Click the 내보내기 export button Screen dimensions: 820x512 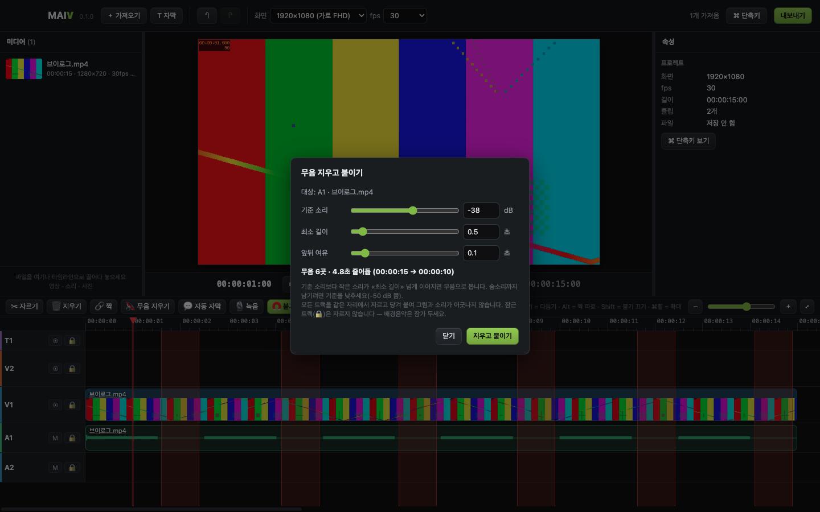tap(793, 16)
